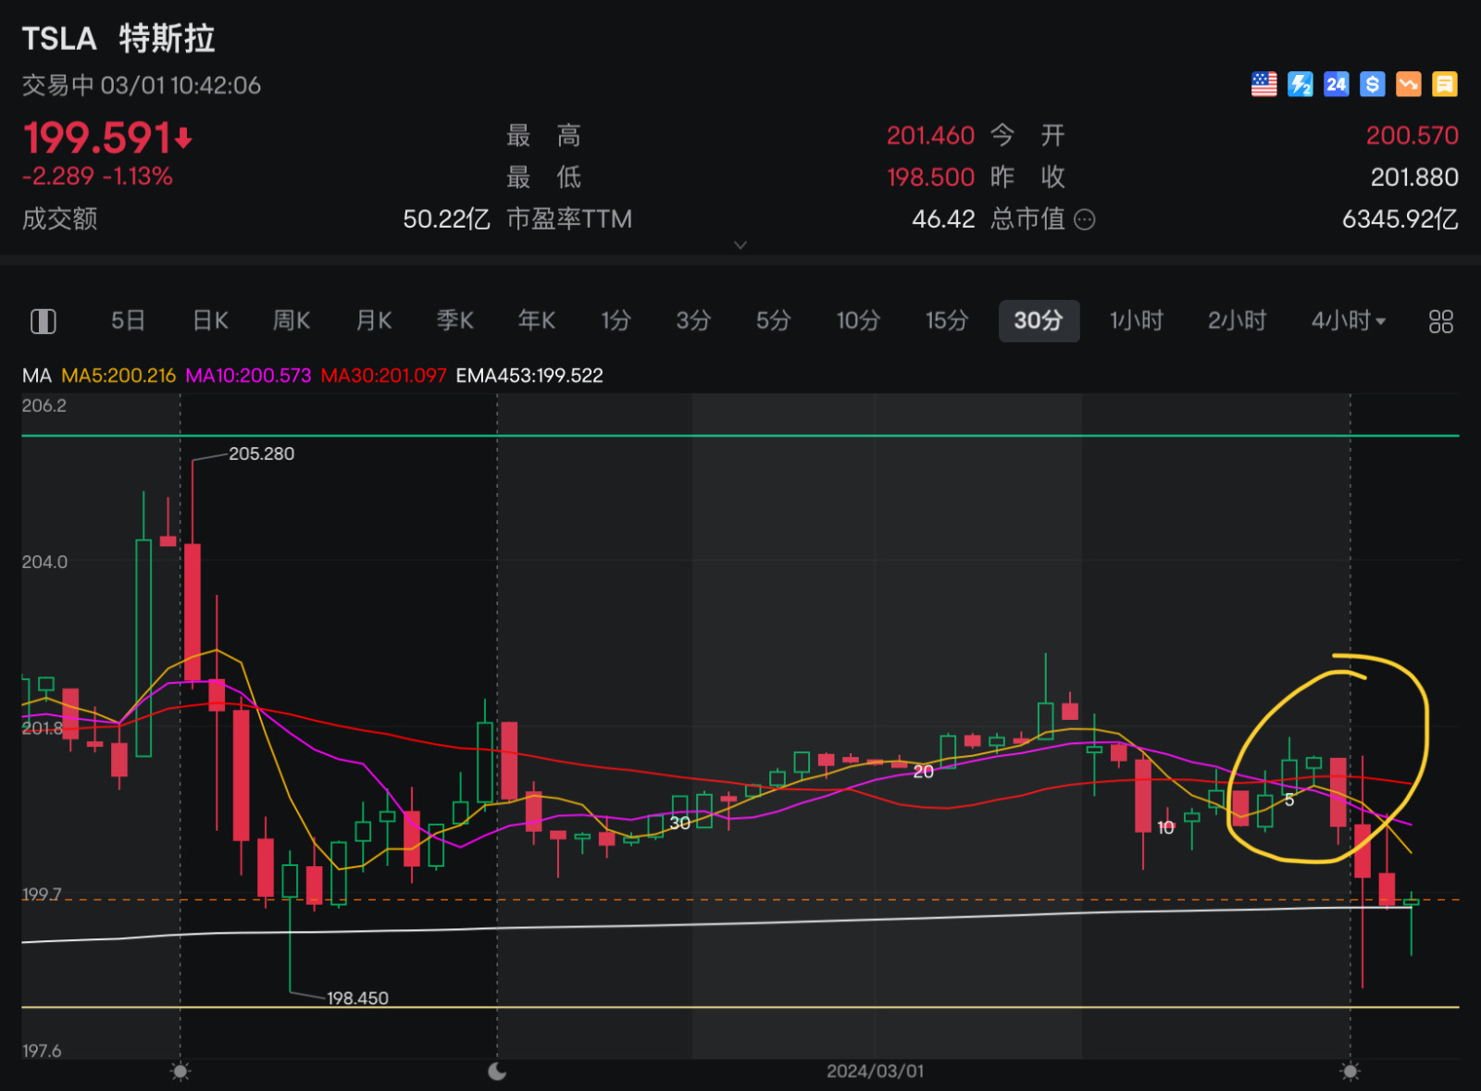Click the 最低 value 198.500

pos(930,178)
